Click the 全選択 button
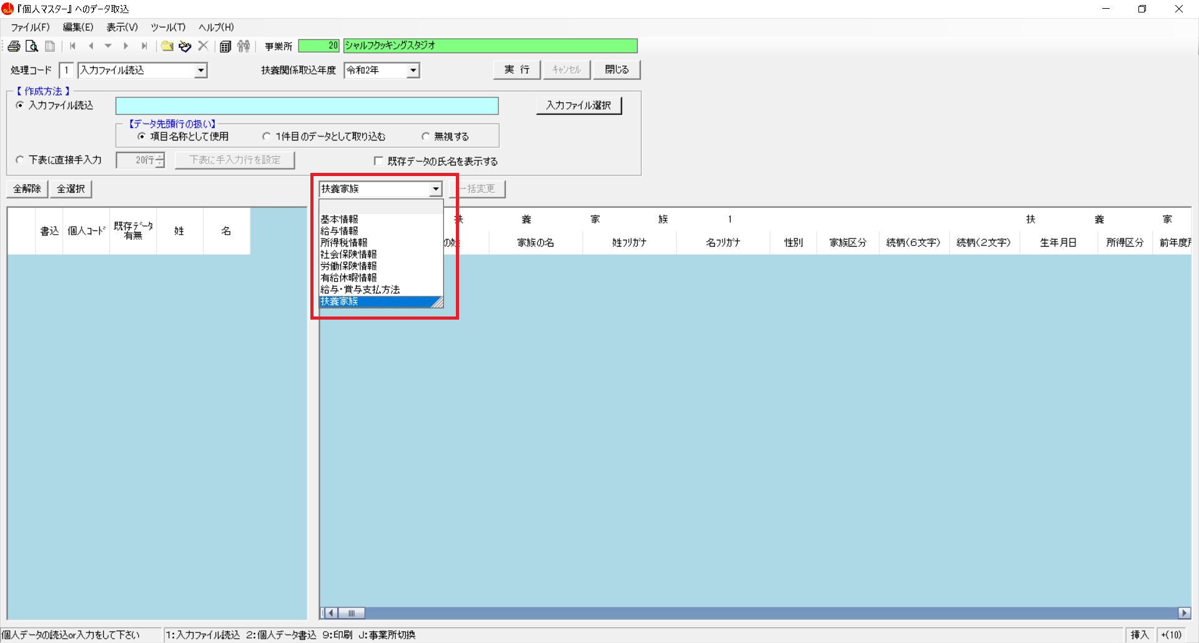This screenshot has height=643, width=1199. coord(71,189)
